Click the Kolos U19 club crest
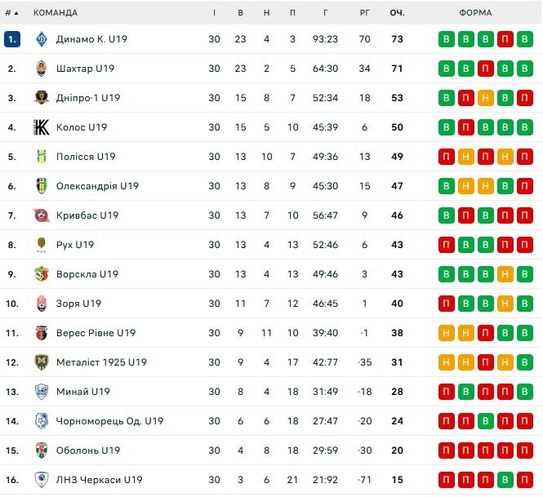The height and width of the screenshot is (497, 543). [42, 127]
